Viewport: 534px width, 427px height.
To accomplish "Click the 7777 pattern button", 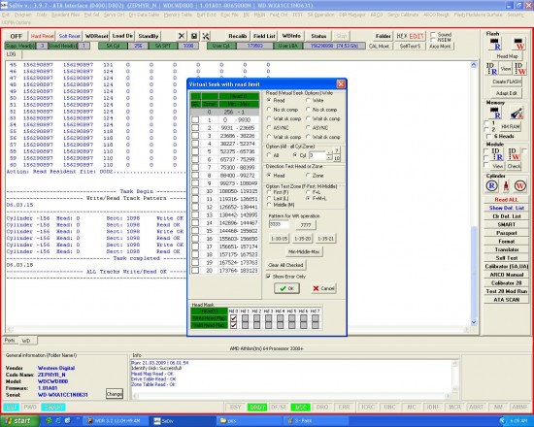I will pos(306,225).
